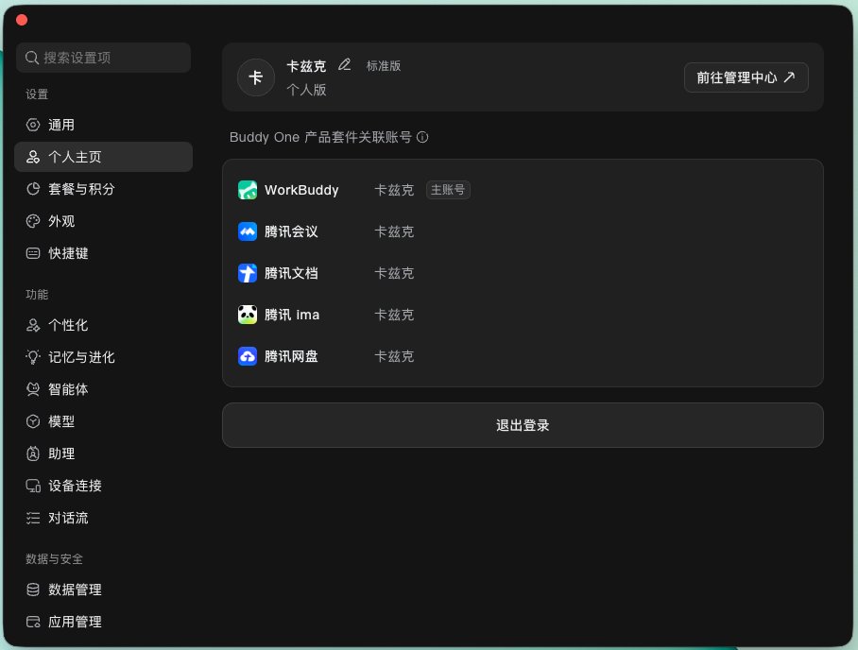Click the 标准版 plan label
The width and height of the screenshot is (858, 650).
click(x=383, y=65)
